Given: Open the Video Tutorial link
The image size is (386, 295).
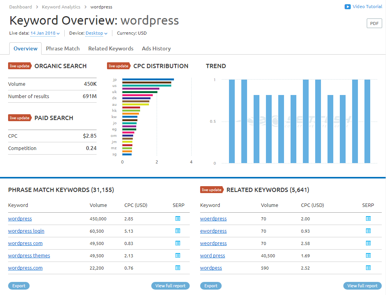Looking at the screenshot, I should coord(367,7).
